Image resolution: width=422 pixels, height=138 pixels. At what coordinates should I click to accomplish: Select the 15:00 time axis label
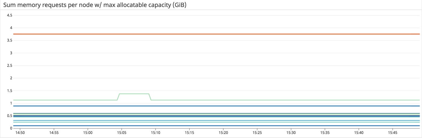[x=88, y=132]
